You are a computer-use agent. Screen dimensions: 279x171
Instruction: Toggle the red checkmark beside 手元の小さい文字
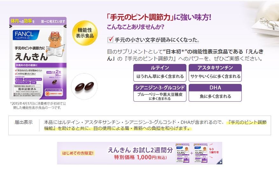tap(110, 39)
